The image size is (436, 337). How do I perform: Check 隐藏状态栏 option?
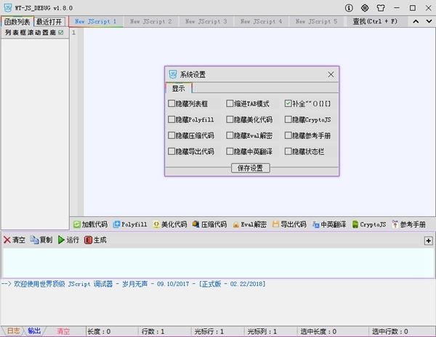click(288, 151)
